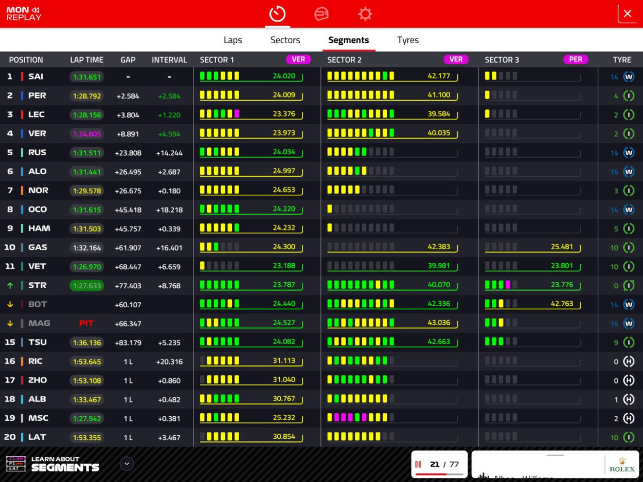This screenshot has height=482, width=643.
Task: Click GAS's intermediate tyre icon
Action: click(x=629, y=248)
